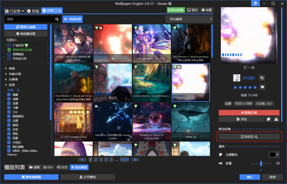Open 评论 comments button
Image resolution: width=287 pixels, height=184 pixels.
[241, 119]
